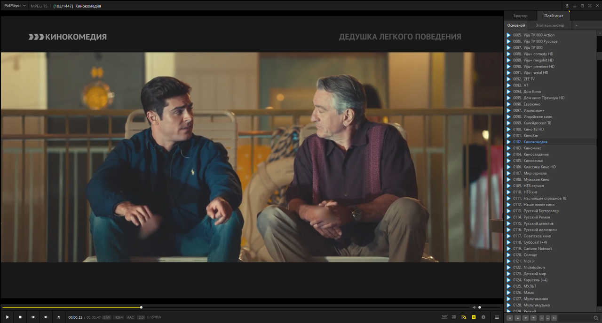Pin the window on top icon
Image resolution: width=602 pixels, height=323 pixels.
[x=567, y=6]
